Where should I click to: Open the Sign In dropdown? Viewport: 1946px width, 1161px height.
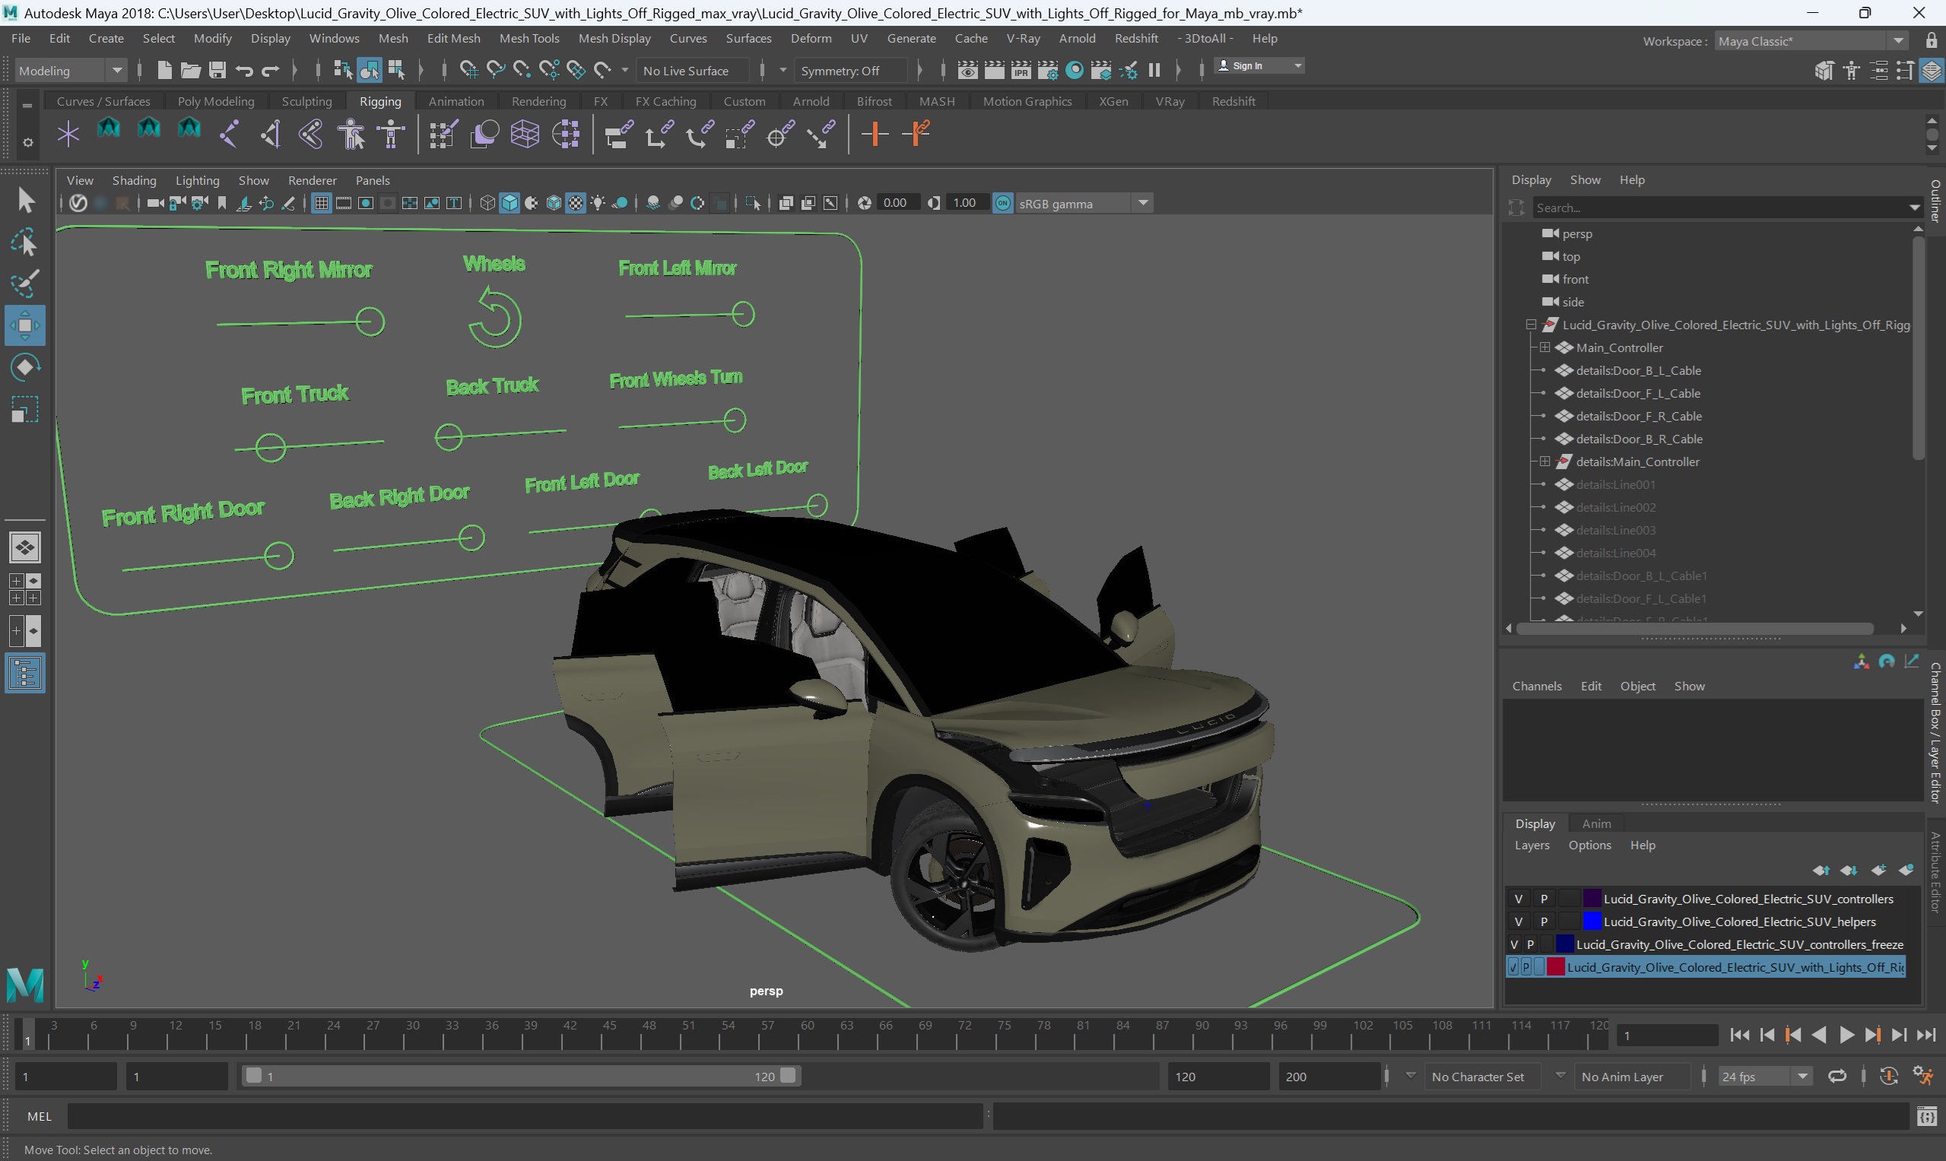click(1259, 65)
